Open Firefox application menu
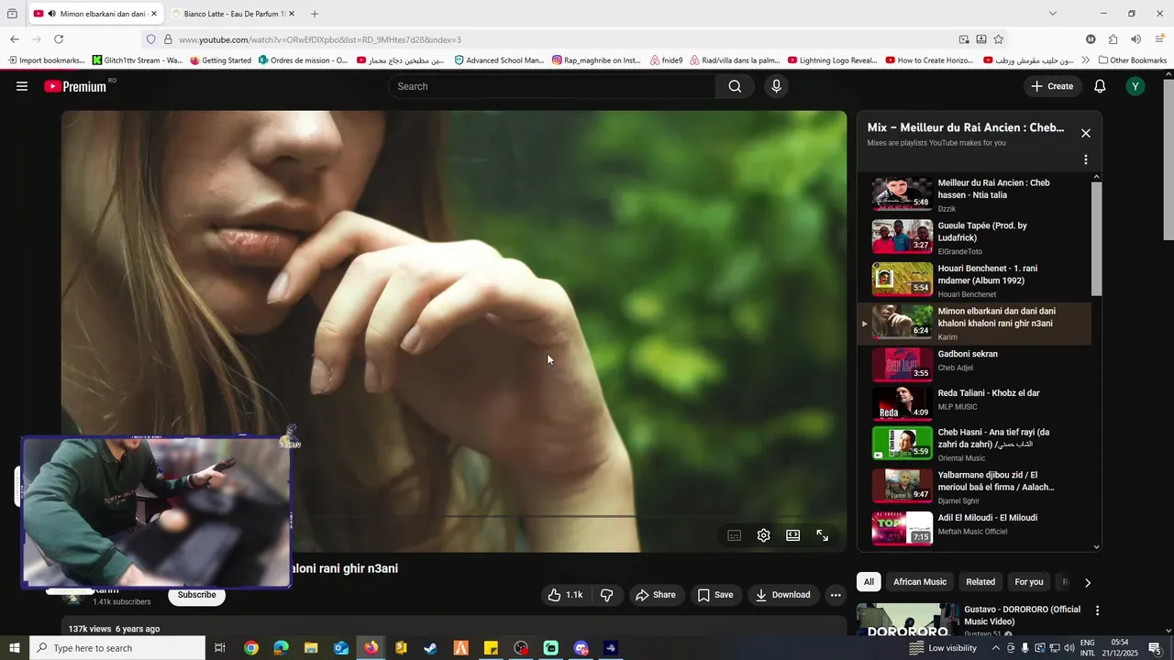Viewport: 1174px width, 660px height. (x=1157, y=39)
